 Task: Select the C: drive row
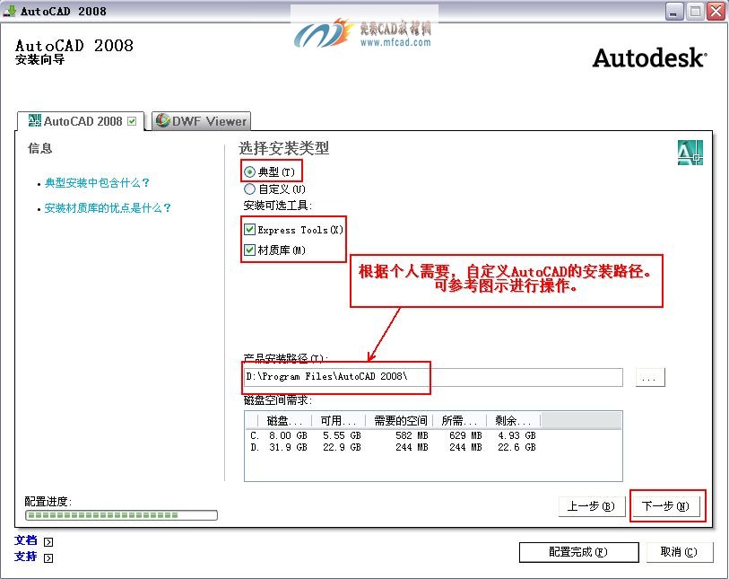pos(393,435)
